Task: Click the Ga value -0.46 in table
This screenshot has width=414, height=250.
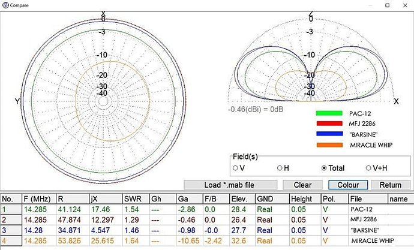Action: [187, 219]
